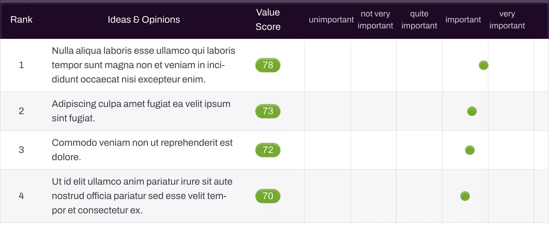This screenshot has width=549, height=225.
Task: Click the green importance dot for rank 3
Action: pyautogui.click(x=470, y=150)
